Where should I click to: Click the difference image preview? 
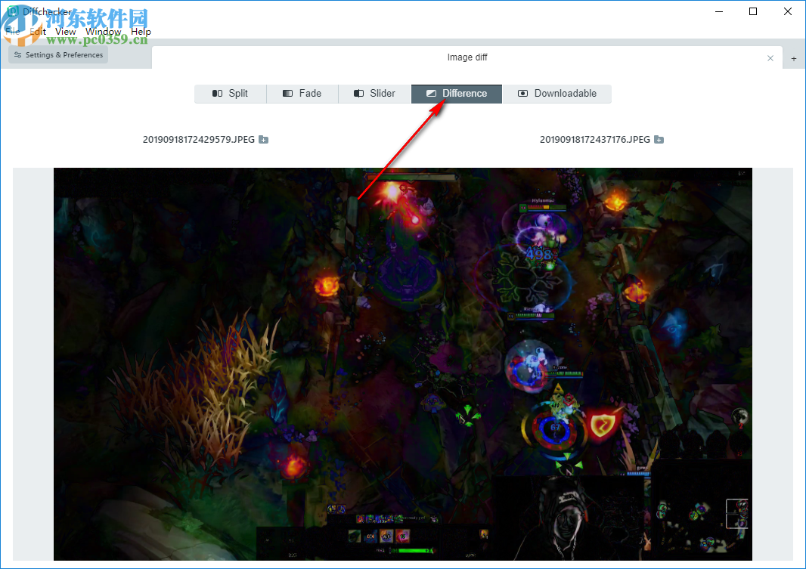click(403, 364)
